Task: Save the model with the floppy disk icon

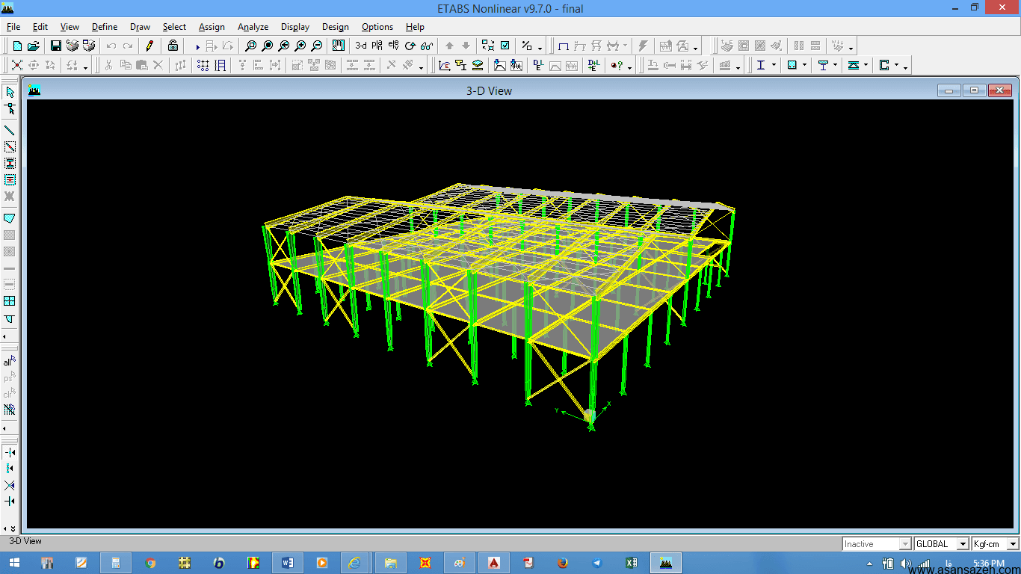Action: 56,46
